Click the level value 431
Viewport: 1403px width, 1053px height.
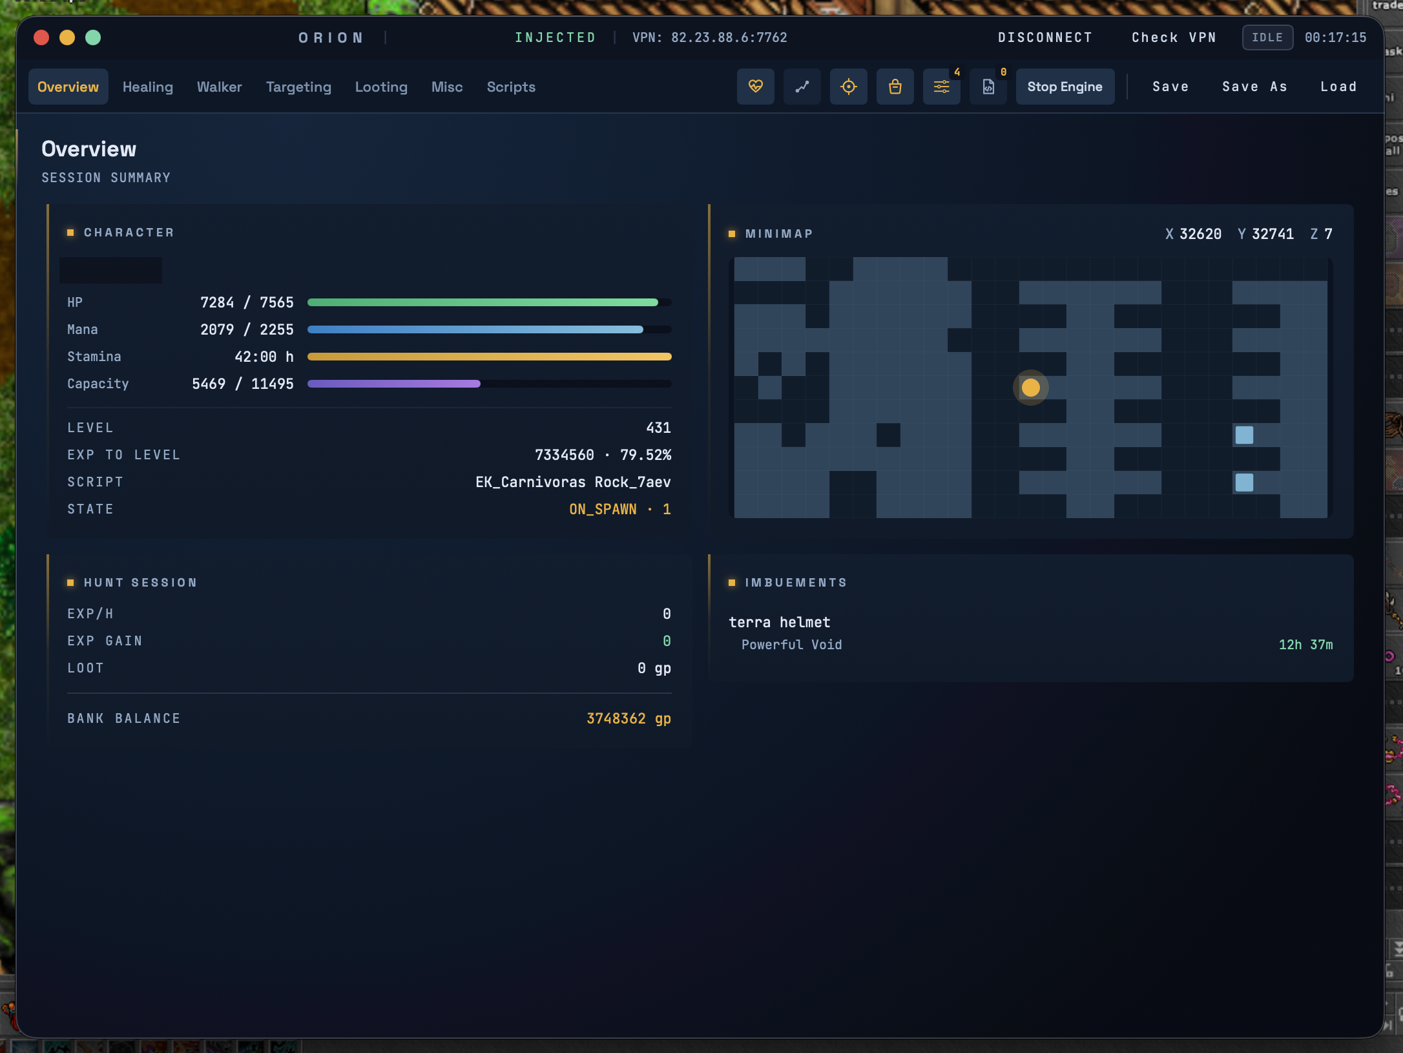(658, 428)
